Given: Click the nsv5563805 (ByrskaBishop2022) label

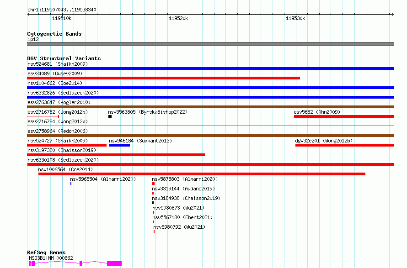Looking at the screenshot, I should [x=148, y=112].
